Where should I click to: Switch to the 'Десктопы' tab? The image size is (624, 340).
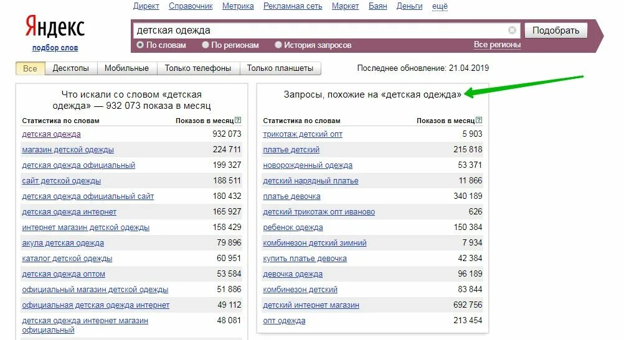pos(71,68)
